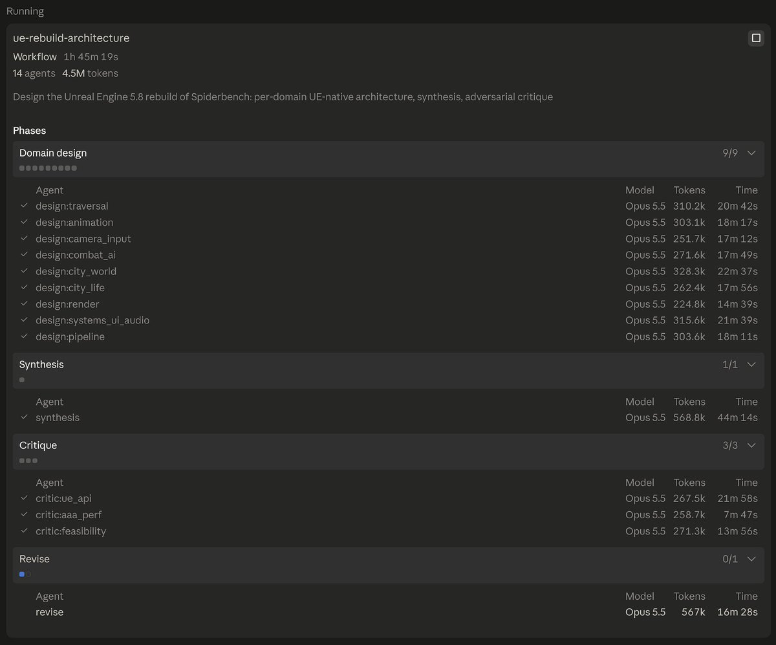Click the Critique phase header title

tap(38, 446)
